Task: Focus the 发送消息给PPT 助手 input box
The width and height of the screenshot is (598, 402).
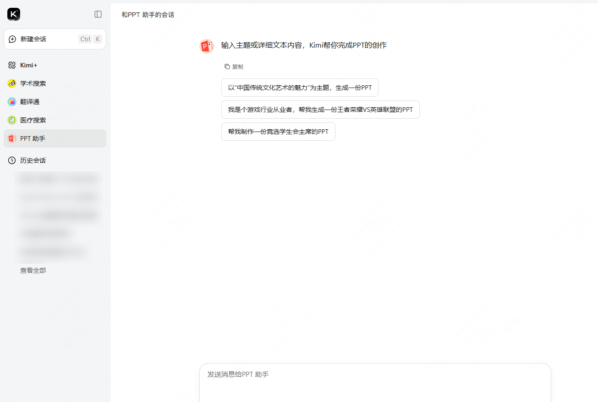Action: [x=375, y=383]
